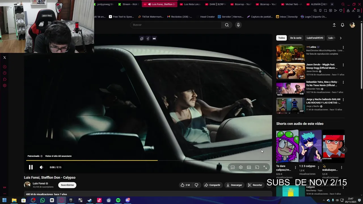Image resolution: width=363 pixels, height=204 pixels.
Task: Show hidden system tray icons
Action: coord(324,200)
